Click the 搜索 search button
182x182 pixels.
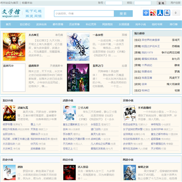click(123, 14)
